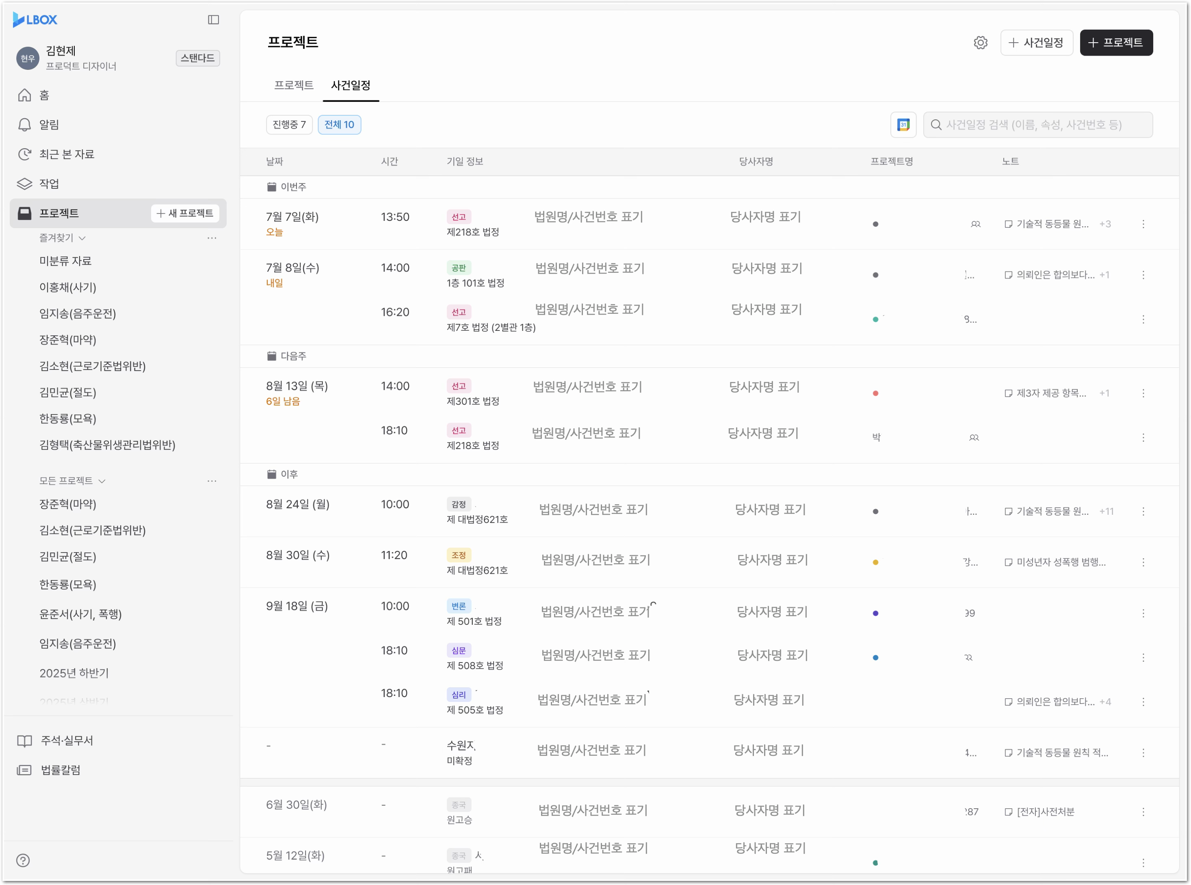Click the 공판 tag on 7월 8일
1191x885 pixels.
tap(459, 268)
